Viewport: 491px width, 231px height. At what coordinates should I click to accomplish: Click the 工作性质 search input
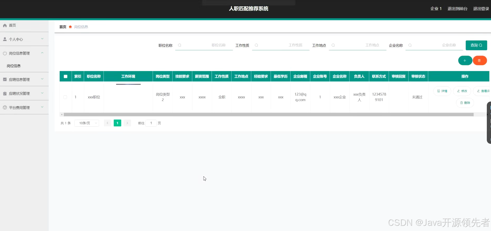[x=281, y=45]
